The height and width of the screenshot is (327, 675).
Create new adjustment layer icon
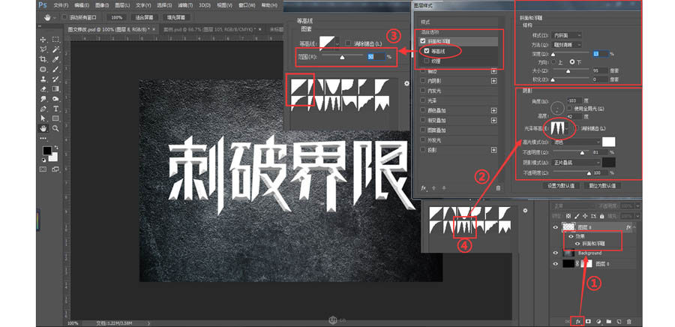598,322
